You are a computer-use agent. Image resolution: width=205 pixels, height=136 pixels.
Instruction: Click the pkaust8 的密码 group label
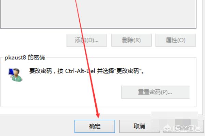[25, 57]
